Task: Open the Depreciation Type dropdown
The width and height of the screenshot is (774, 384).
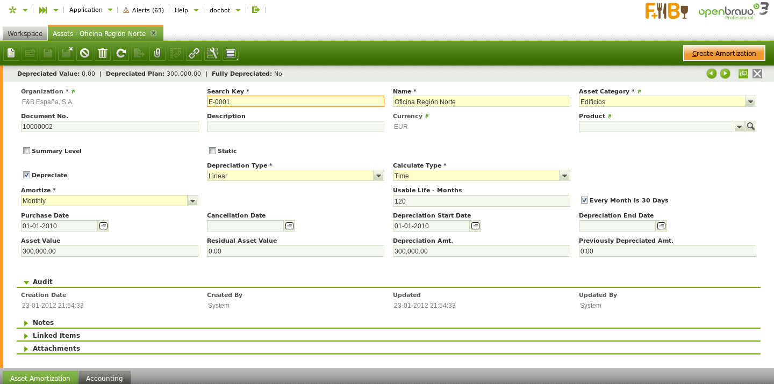Action: [378, 176]
